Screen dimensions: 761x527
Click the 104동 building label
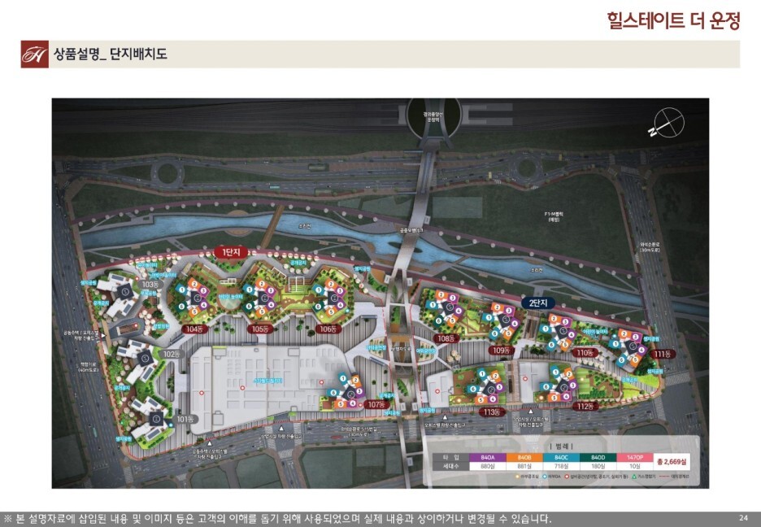195,329
